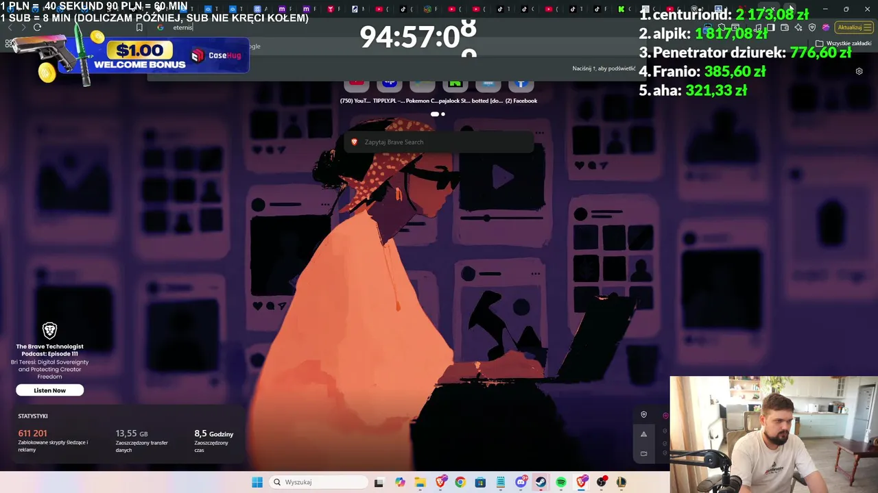878x493 pixels.
Task: Open Notepad from the taskbar
Action: pos(501,482)
